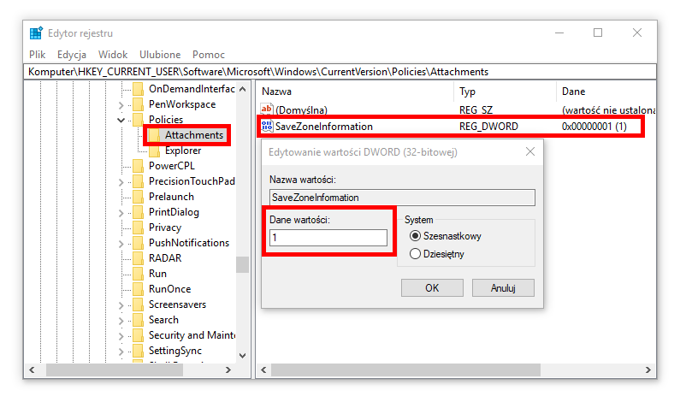Expand the PrintDialog tree node
The image size is (686, 402).
click(121, 213)
